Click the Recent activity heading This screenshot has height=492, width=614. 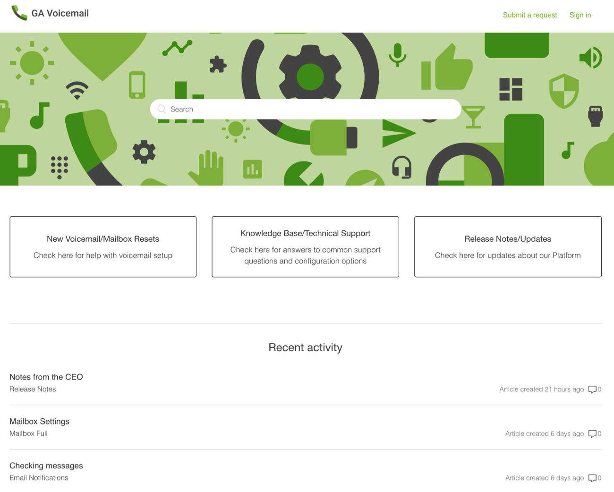coord(305,348)
